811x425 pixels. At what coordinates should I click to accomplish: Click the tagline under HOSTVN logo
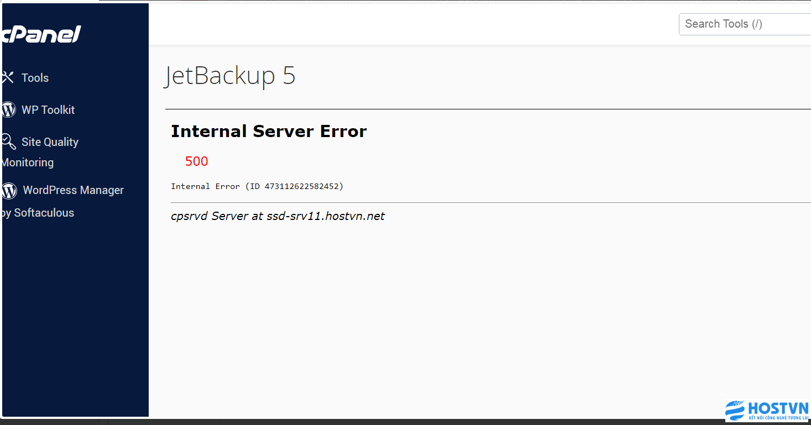pyautogui.click(x=778, y=418)
